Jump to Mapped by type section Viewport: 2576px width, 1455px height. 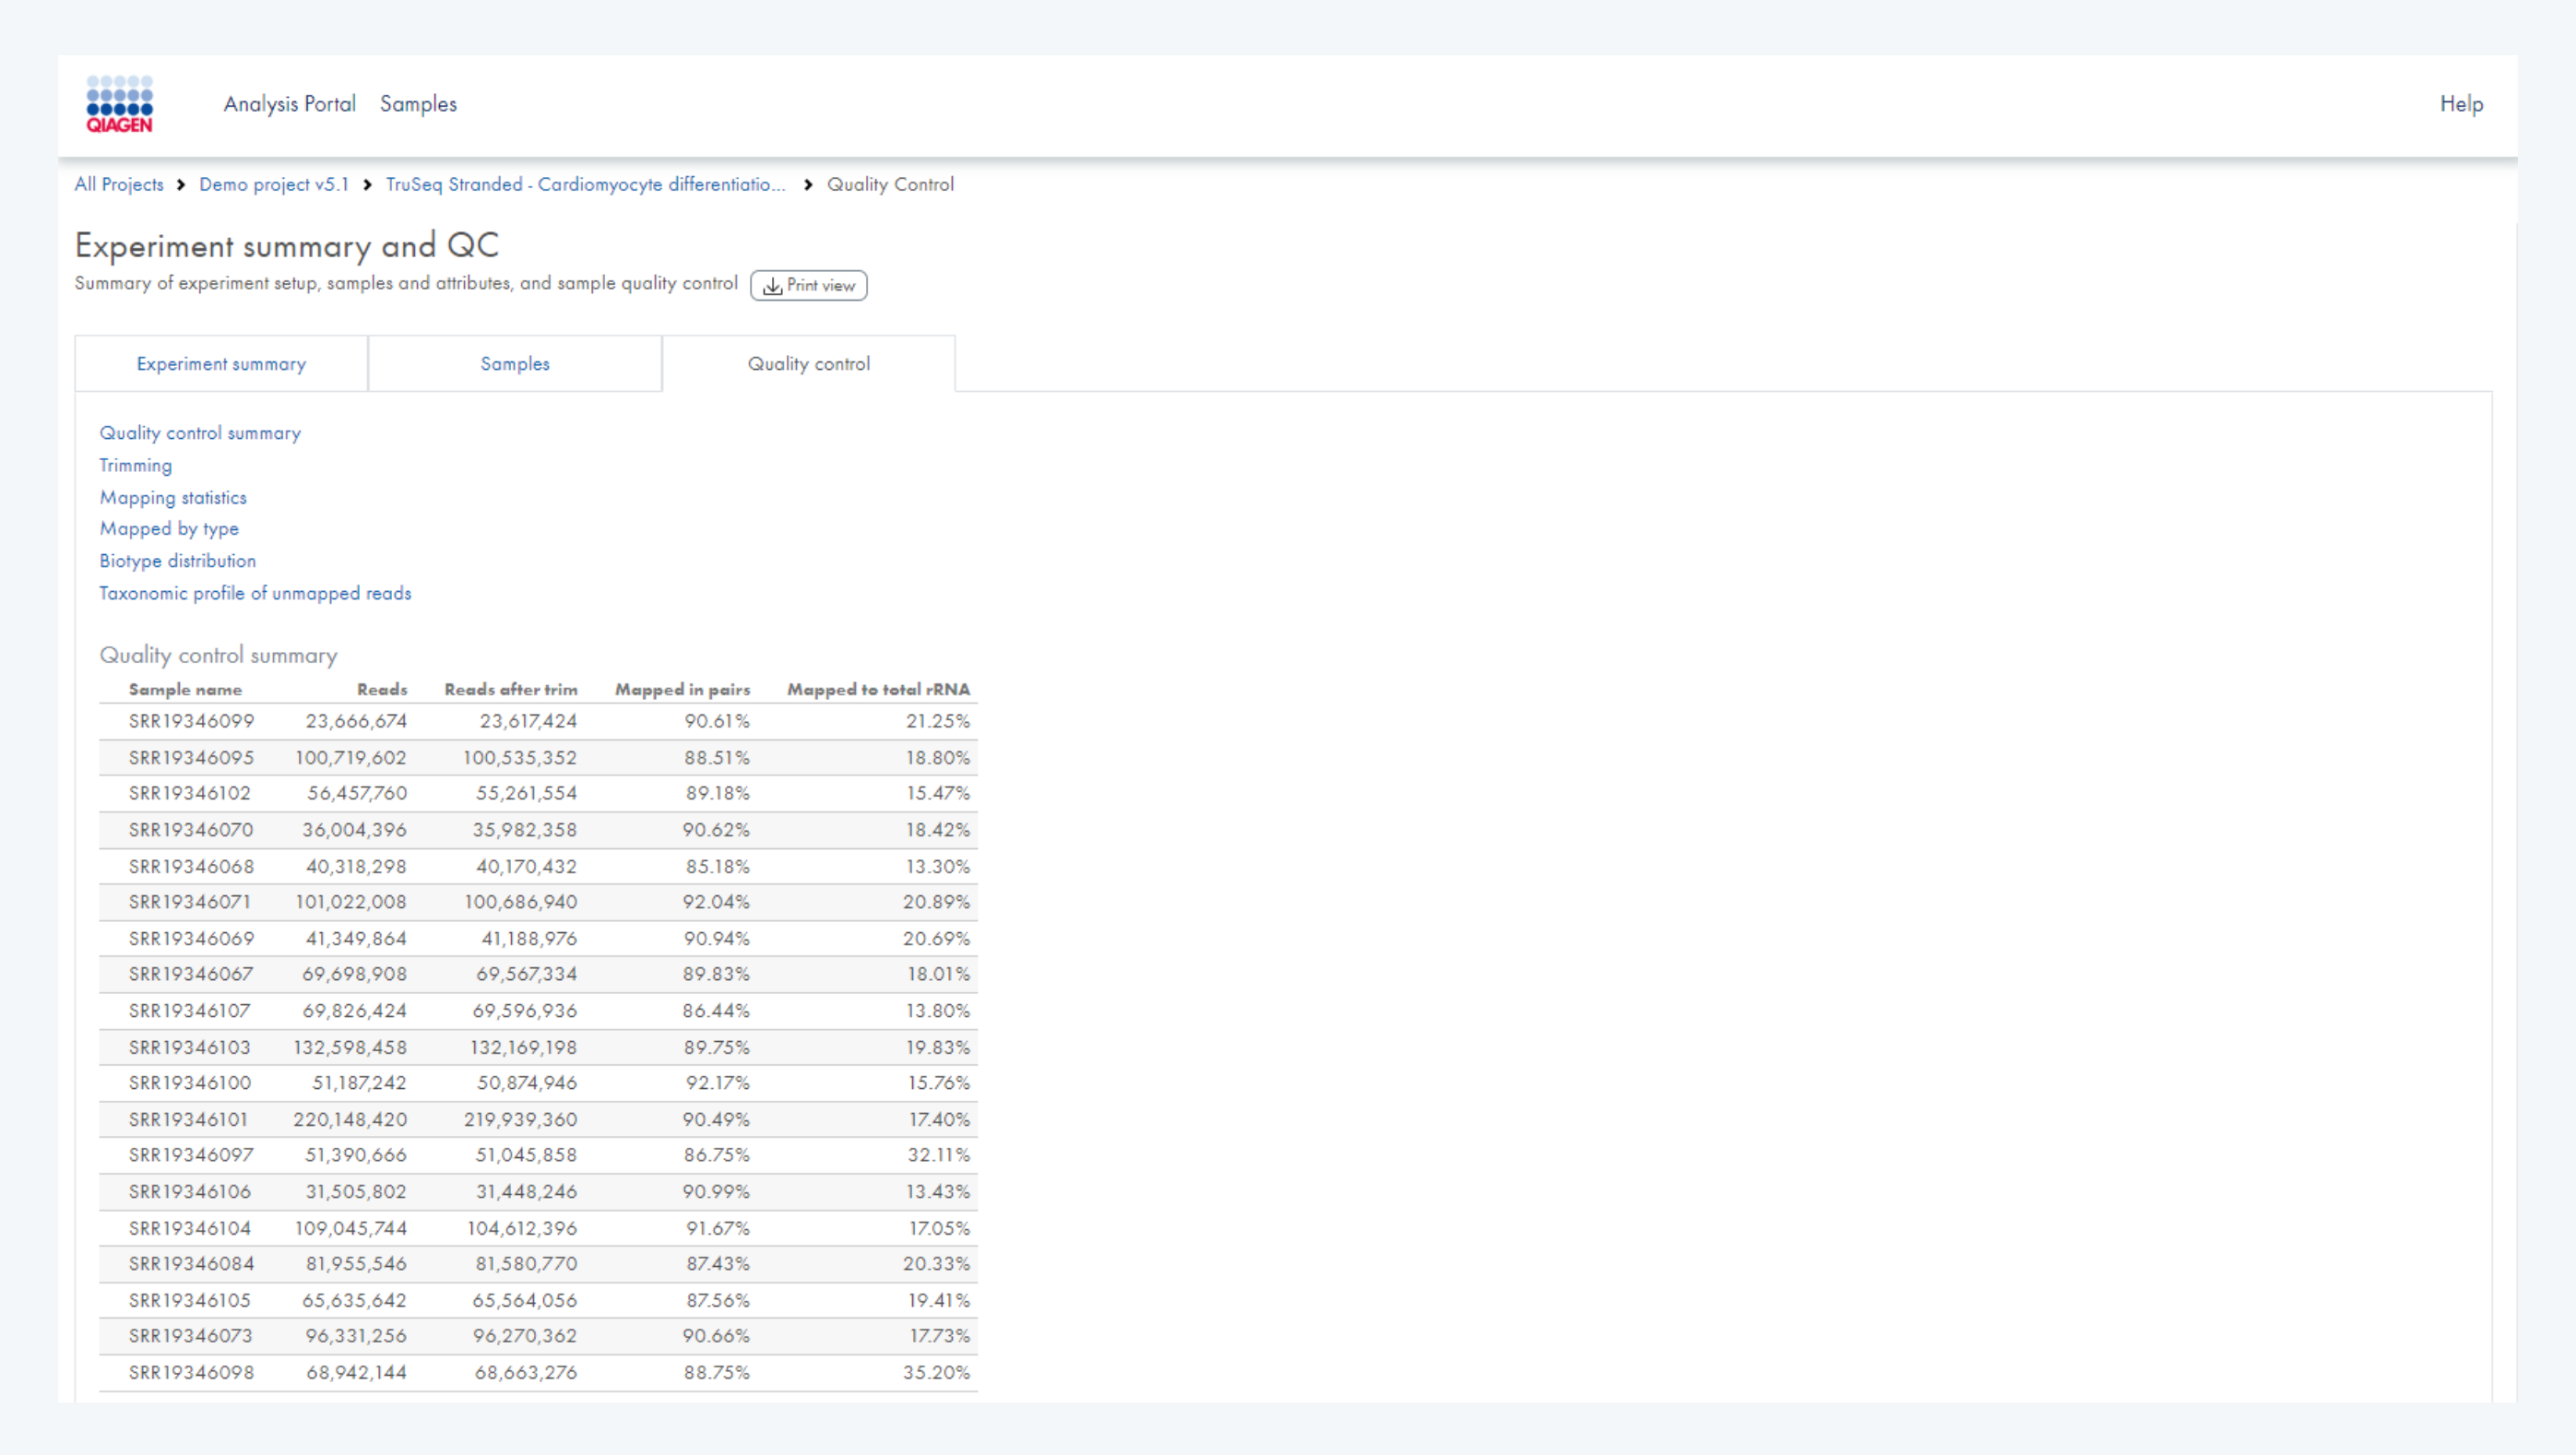click(169, 529)
